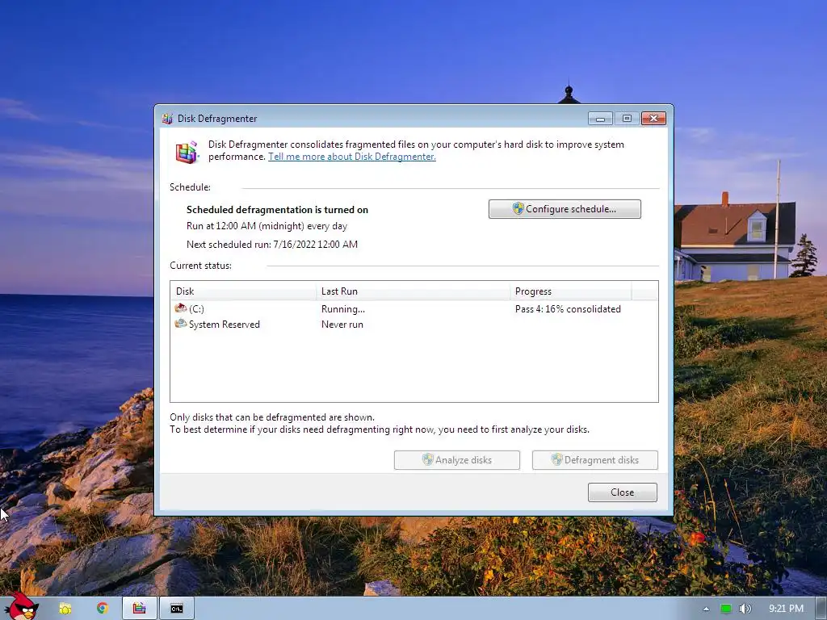Close the Disk Defragmenter dialog
The width and height of the screenshot is (827, 620).
coord(623,492)
